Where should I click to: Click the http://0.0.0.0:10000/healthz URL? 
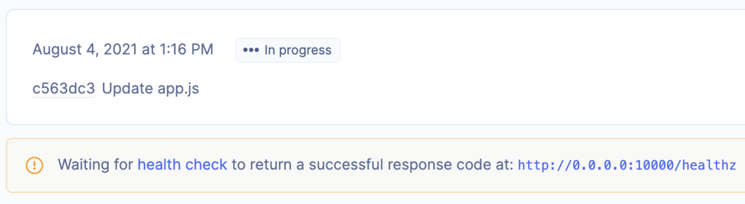tap(627, 165)
